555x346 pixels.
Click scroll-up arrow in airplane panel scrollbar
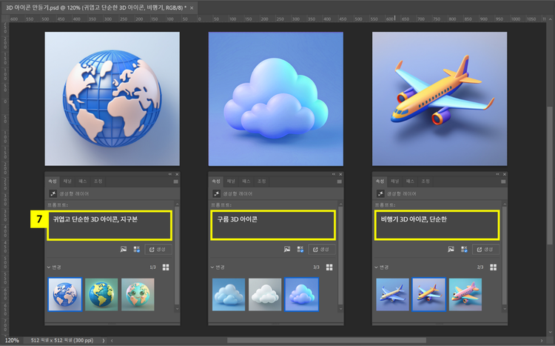point(505,204)
